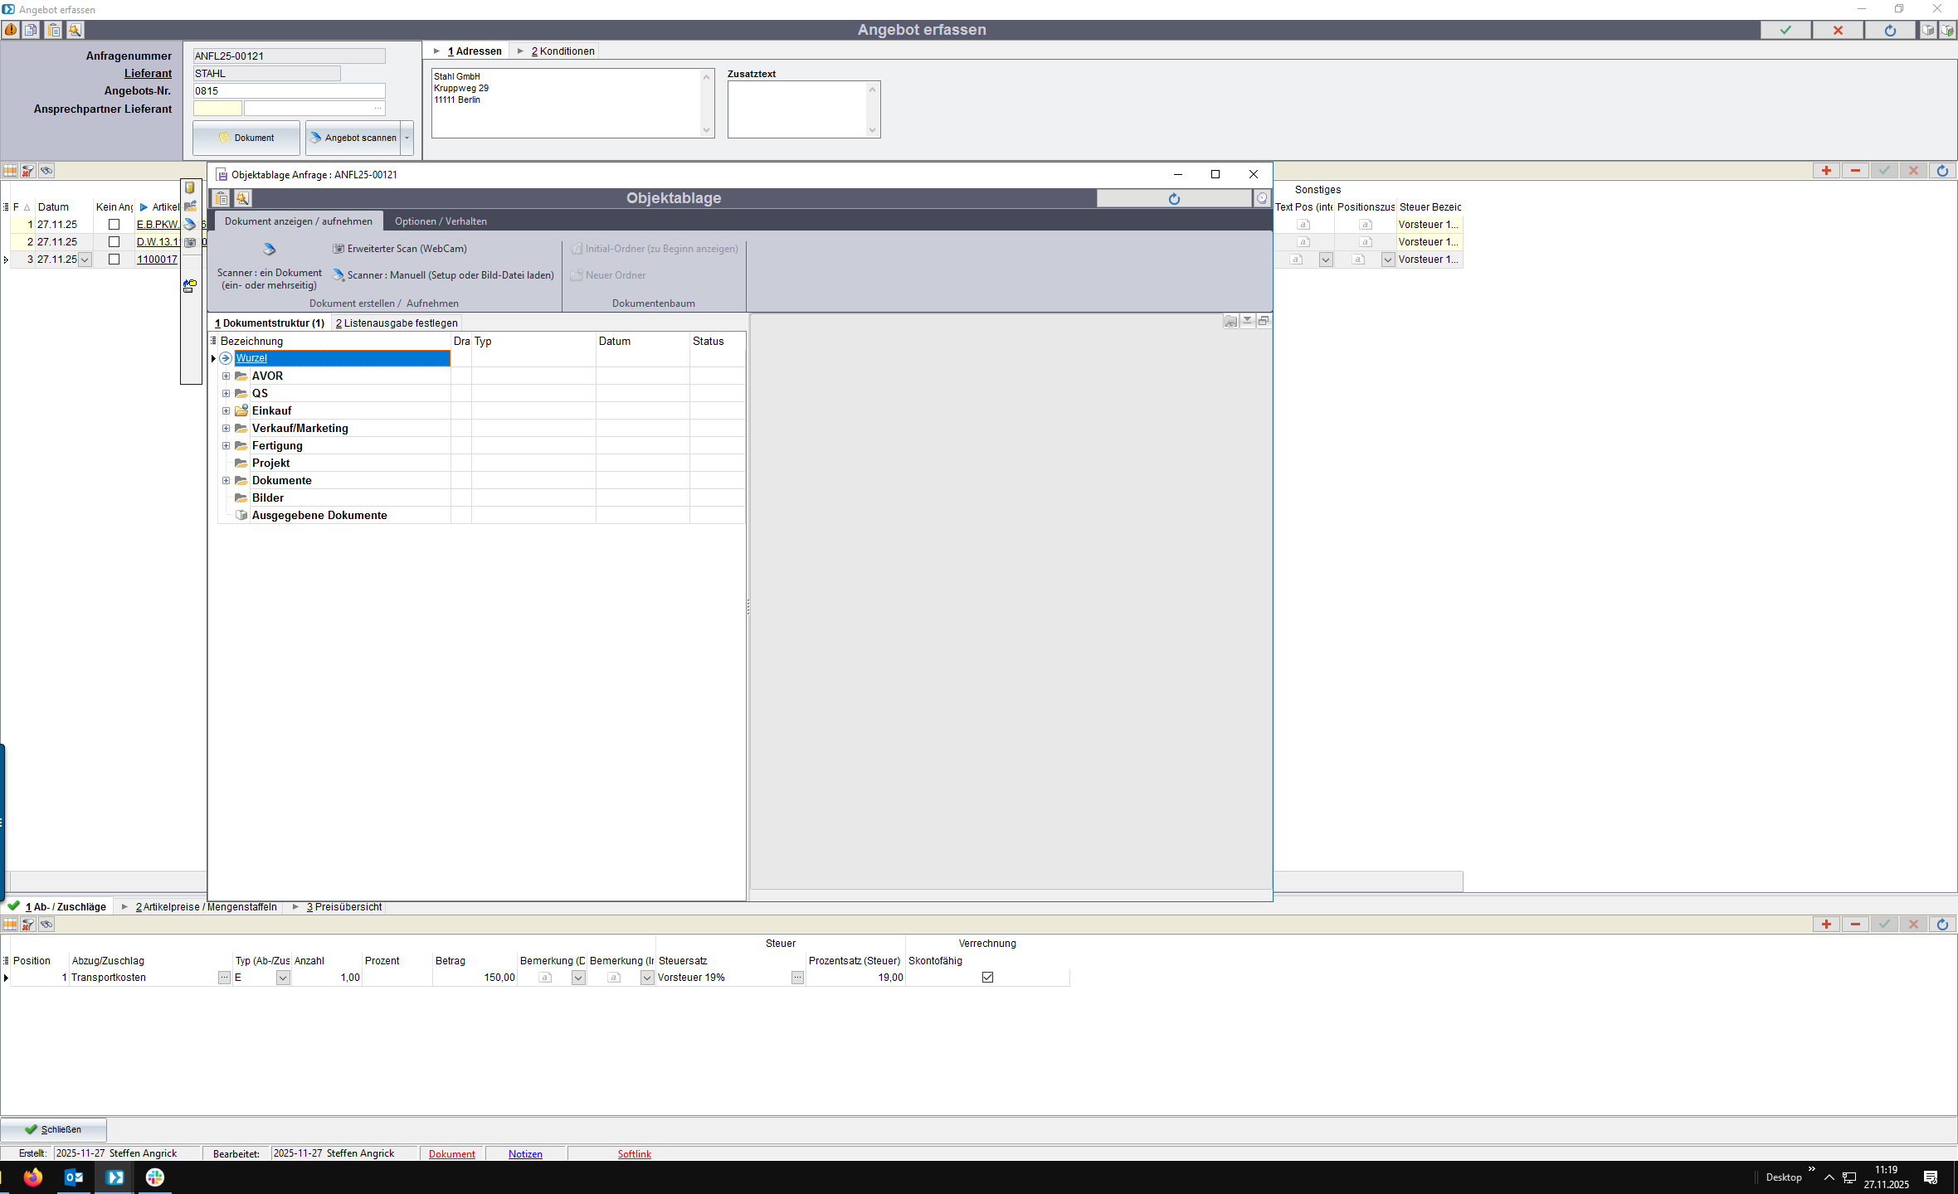Click the red plus add-row icon above positions
Image resolution: width=1958 pixels, height=1194 pixels.
[x=1826, y=171]
